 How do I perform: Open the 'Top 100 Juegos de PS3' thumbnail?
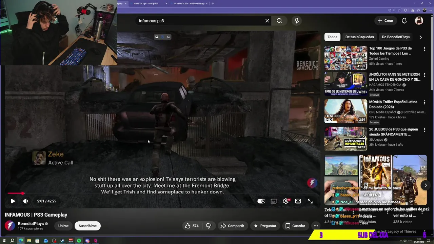[x=346, y=58]
